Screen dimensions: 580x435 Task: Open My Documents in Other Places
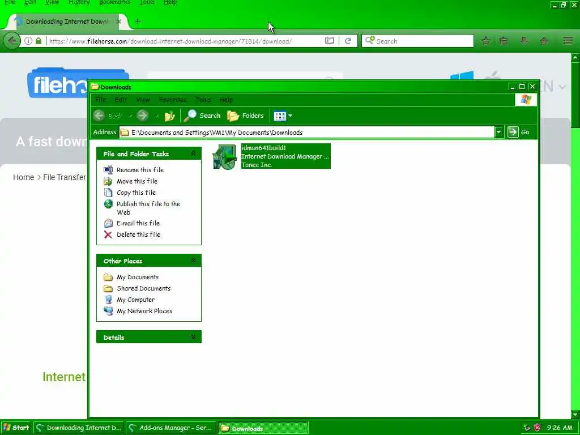point(138,277)
